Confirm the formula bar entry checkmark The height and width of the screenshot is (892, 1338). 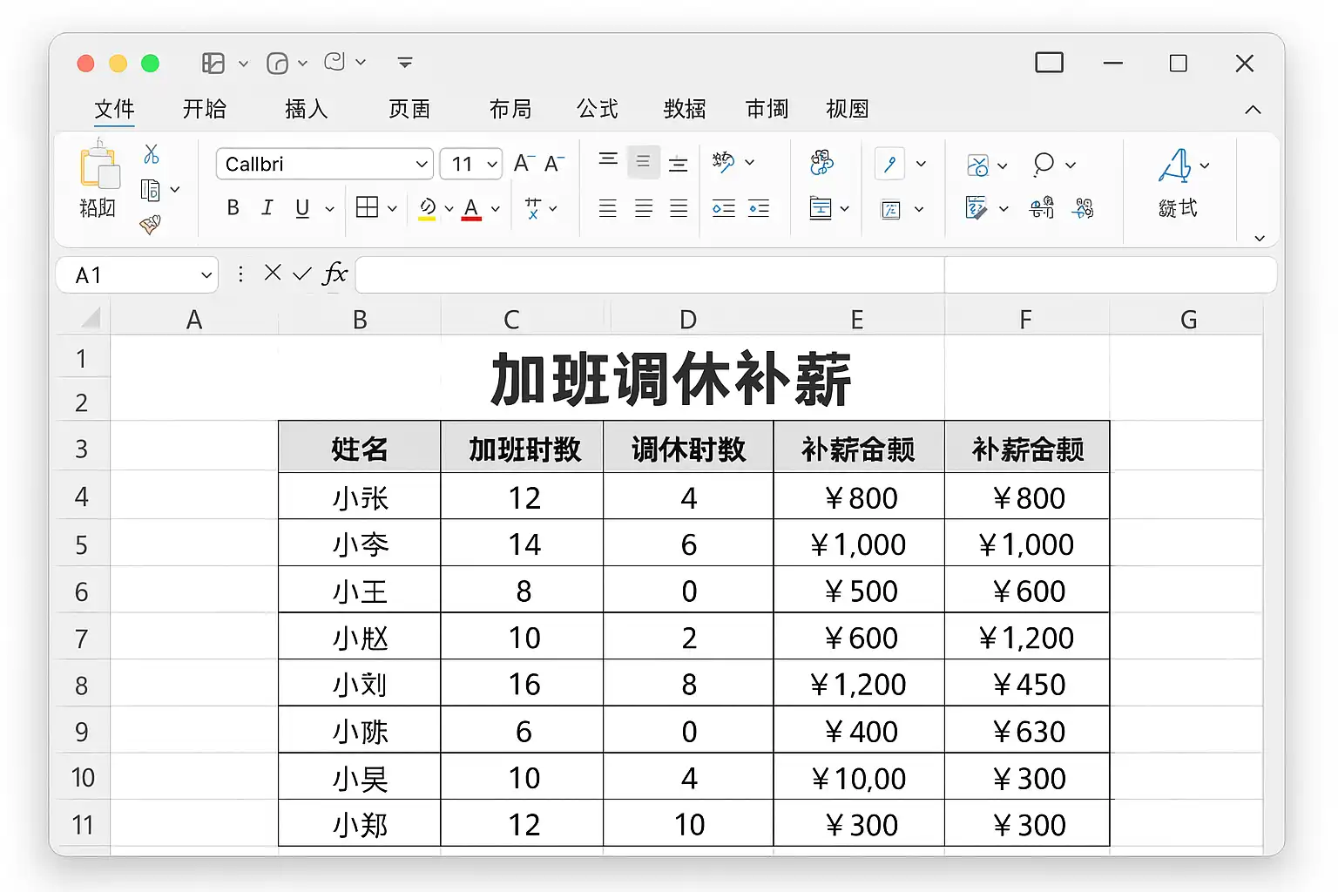click(x=302, y=274)
